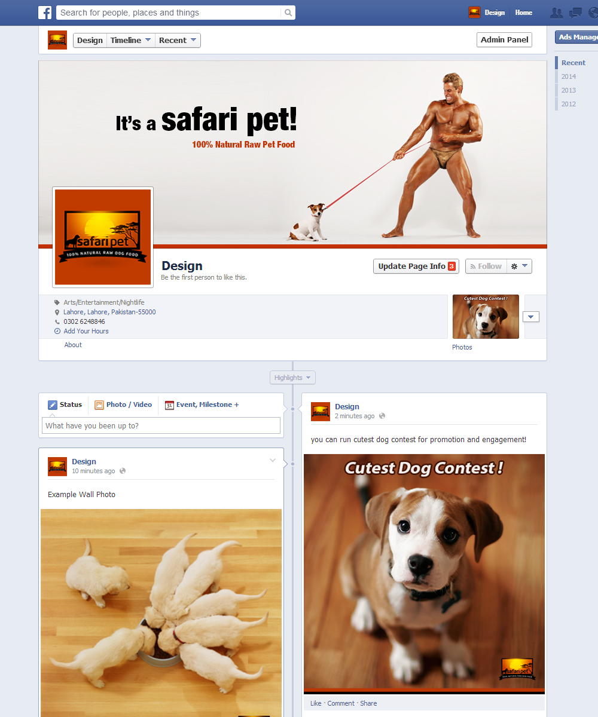Image resolution: width=598 pixels, height=717 pixels.
Task: Open the Admin Panel
Action: click(505, 39)
